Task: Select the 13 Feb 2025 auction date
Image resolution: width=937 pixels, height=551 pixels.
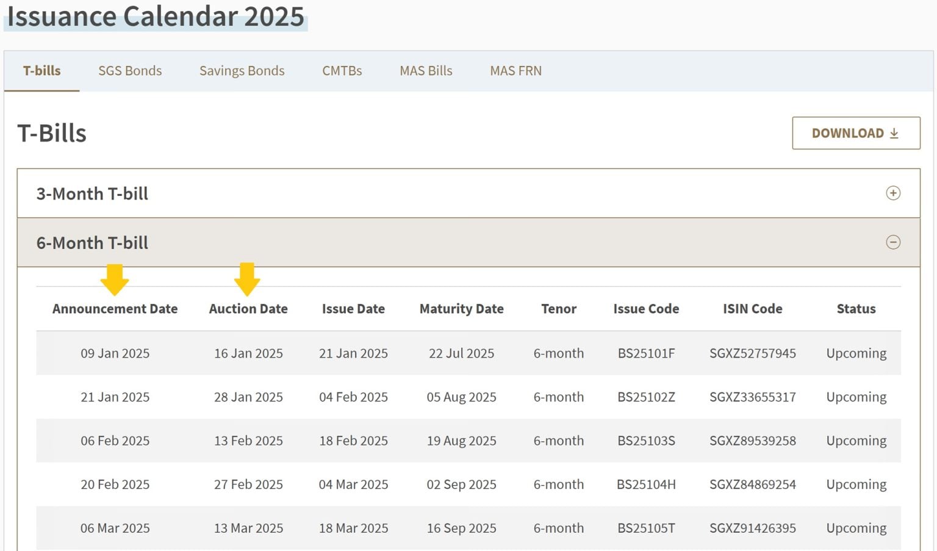Action: point(248,441)
